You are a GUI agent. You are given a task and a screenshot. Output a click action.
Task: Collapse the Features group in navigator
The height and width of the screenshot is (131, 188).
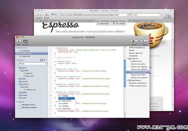coord(127,59)
